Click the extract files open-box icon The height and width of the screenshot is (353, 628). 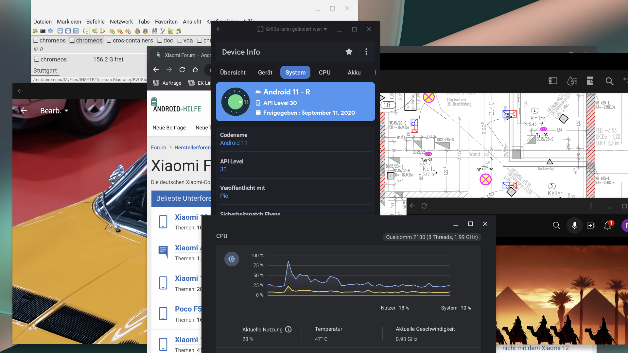pyautogui.click(x=146, y=31)
